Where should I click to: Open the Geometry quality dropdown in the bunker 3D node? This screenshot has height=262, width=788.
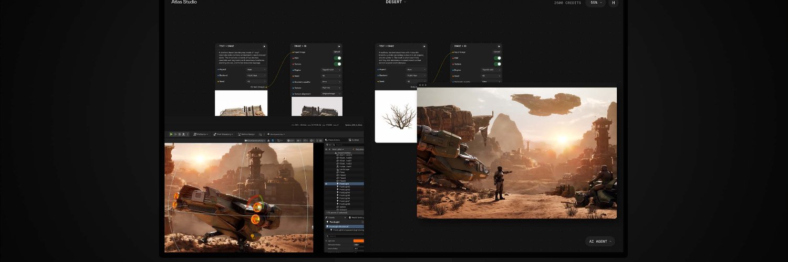pos(331,82)
